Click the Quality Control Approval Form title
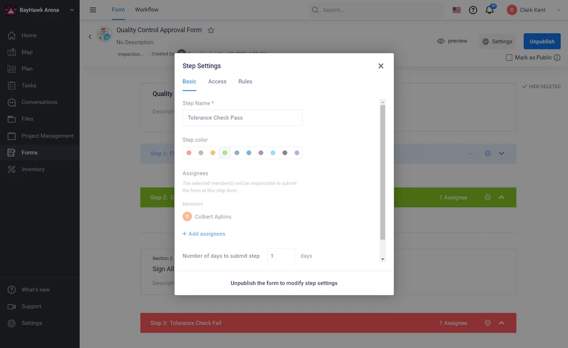 pyautogui.click(x=159, y=30)
